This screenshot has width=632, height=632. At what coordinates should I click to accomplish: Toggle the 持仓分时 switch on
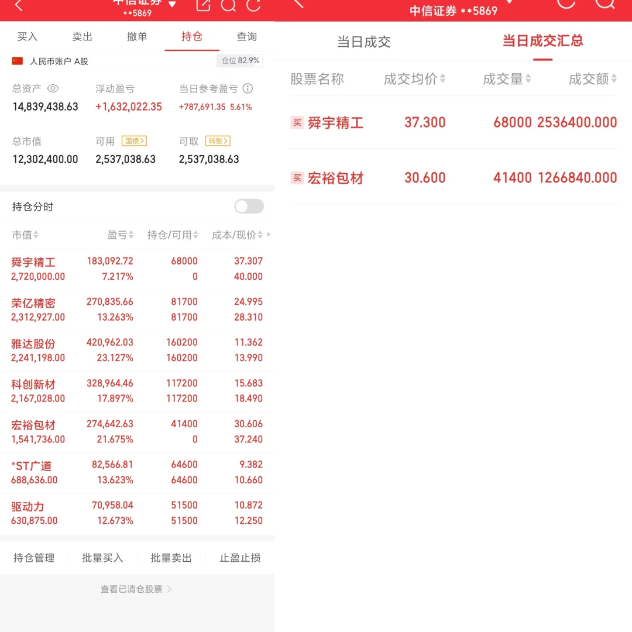click(248, 207)
